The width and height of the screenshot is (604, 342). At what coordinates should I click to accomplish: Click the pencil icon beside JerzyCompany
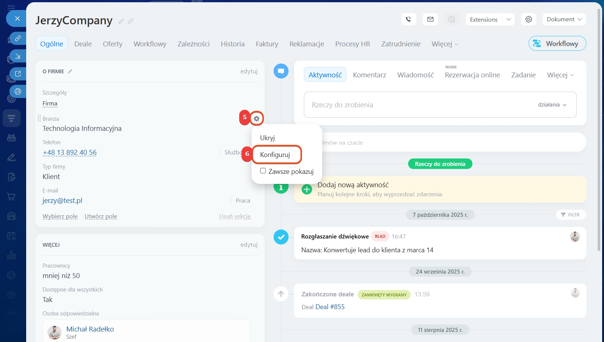tap(121, 21)
